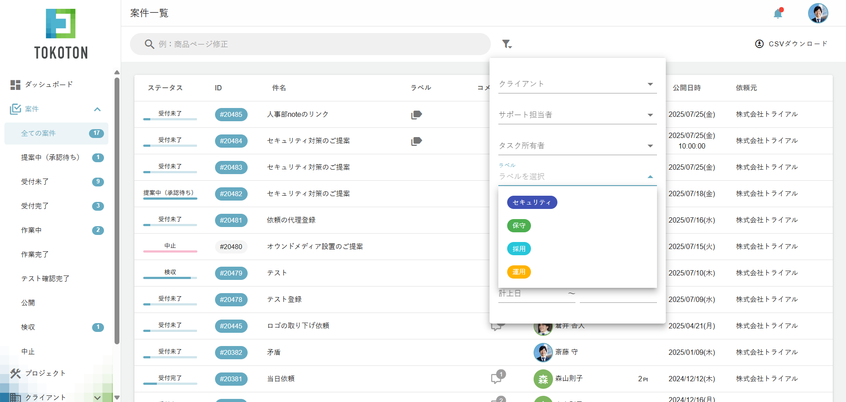This screenshot has height=402, width=846.
Task: Click the user profile avatar
Action: click(818, 13)
